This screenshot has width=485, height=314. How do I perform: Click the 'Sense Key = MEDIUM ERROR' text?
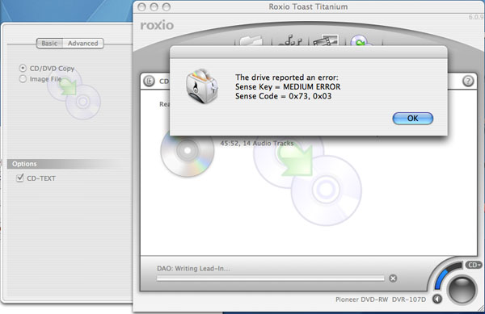(288, 86)
